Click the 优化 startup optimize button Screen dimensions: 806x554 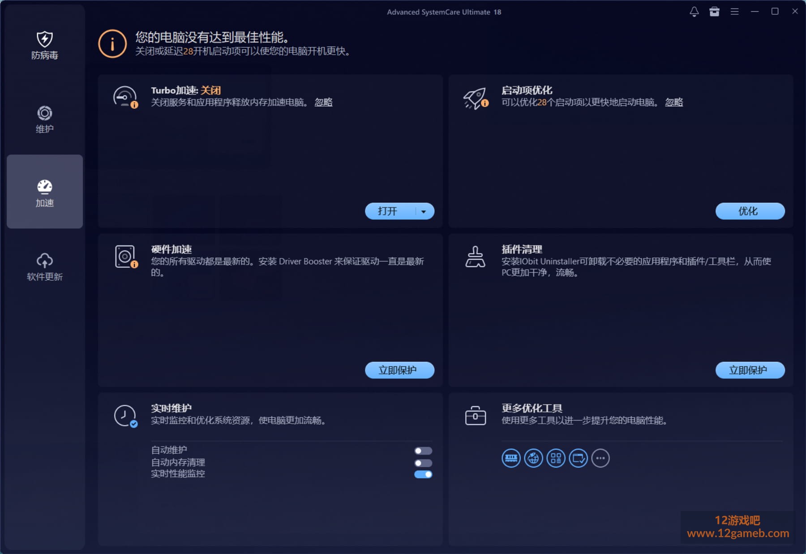tap(750, 211)
